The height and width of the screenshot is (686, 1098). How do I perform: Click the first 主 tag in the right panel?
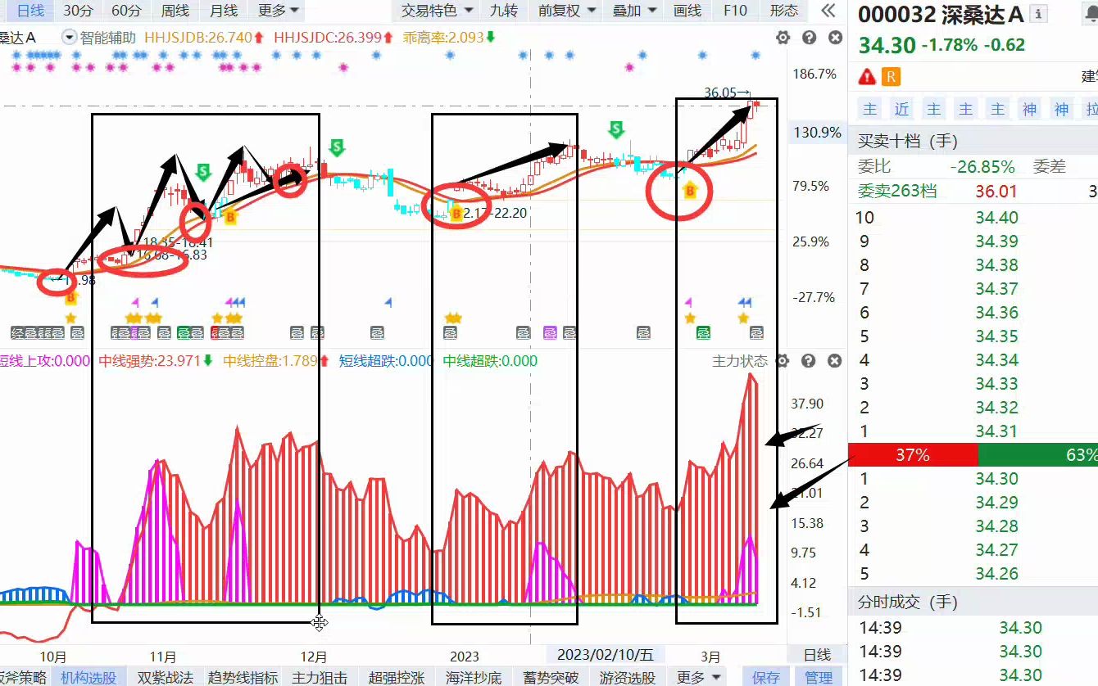point(870,109)
